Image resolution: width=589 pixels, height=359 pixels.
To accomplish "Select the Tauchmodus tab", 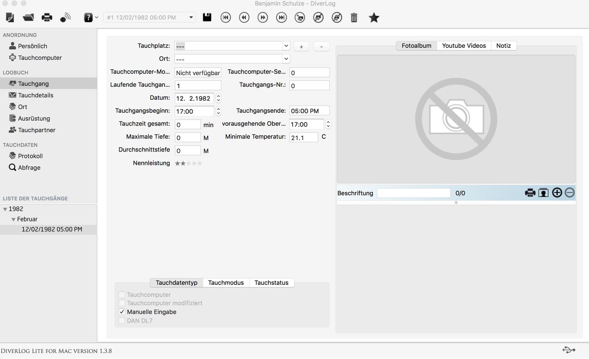I will tap(226, 283).
